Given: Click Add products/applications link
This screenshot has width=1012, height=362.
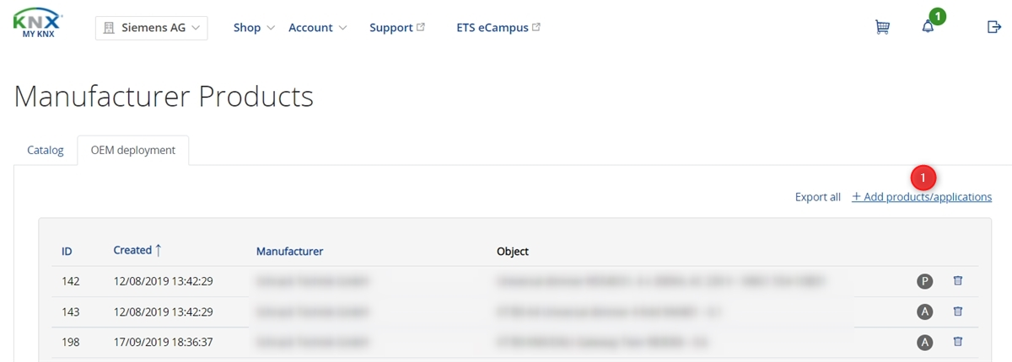Looking at the screenshot, I should coord(922,197).
